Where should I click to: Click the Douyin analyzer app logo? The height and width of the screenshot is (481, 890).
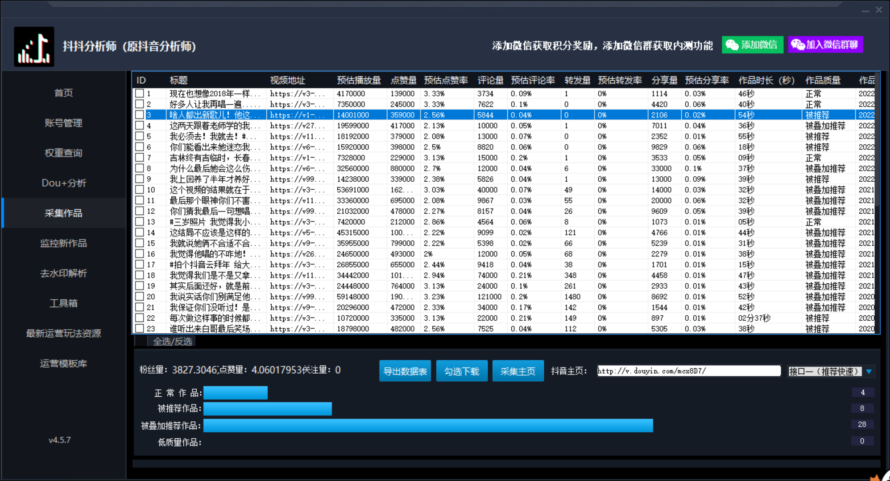(34, 47)
